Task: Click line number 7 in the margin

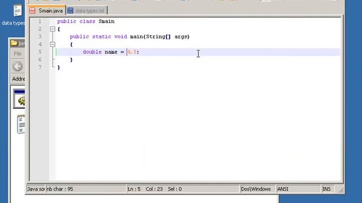Action: tap(40, 67)
